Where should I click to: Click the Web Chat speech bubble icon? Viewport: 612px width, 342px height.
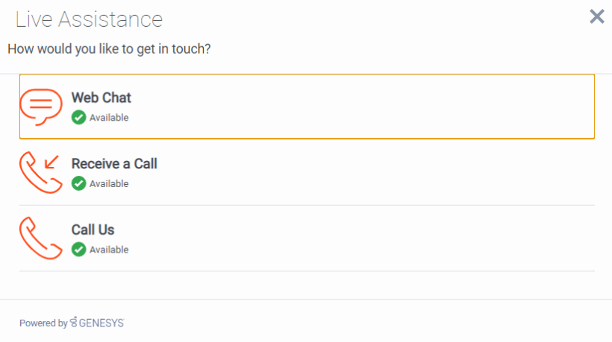point(41,107)
